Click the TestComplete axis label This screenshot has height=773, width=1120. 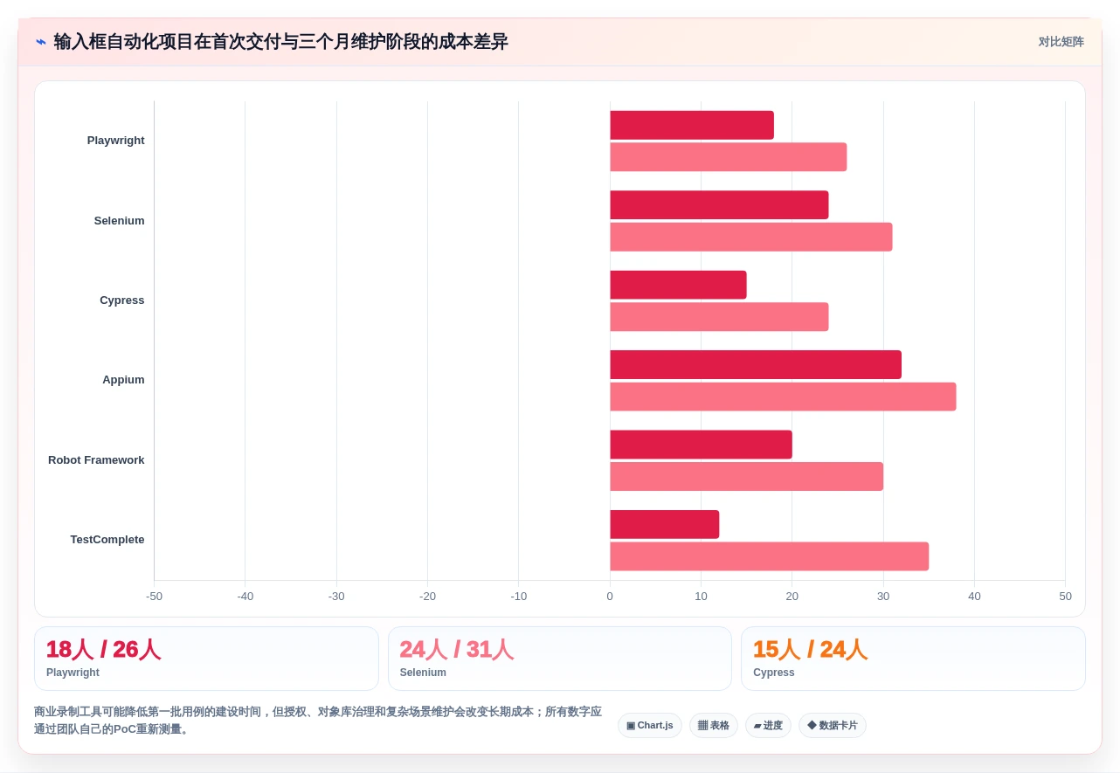[107, 540]
